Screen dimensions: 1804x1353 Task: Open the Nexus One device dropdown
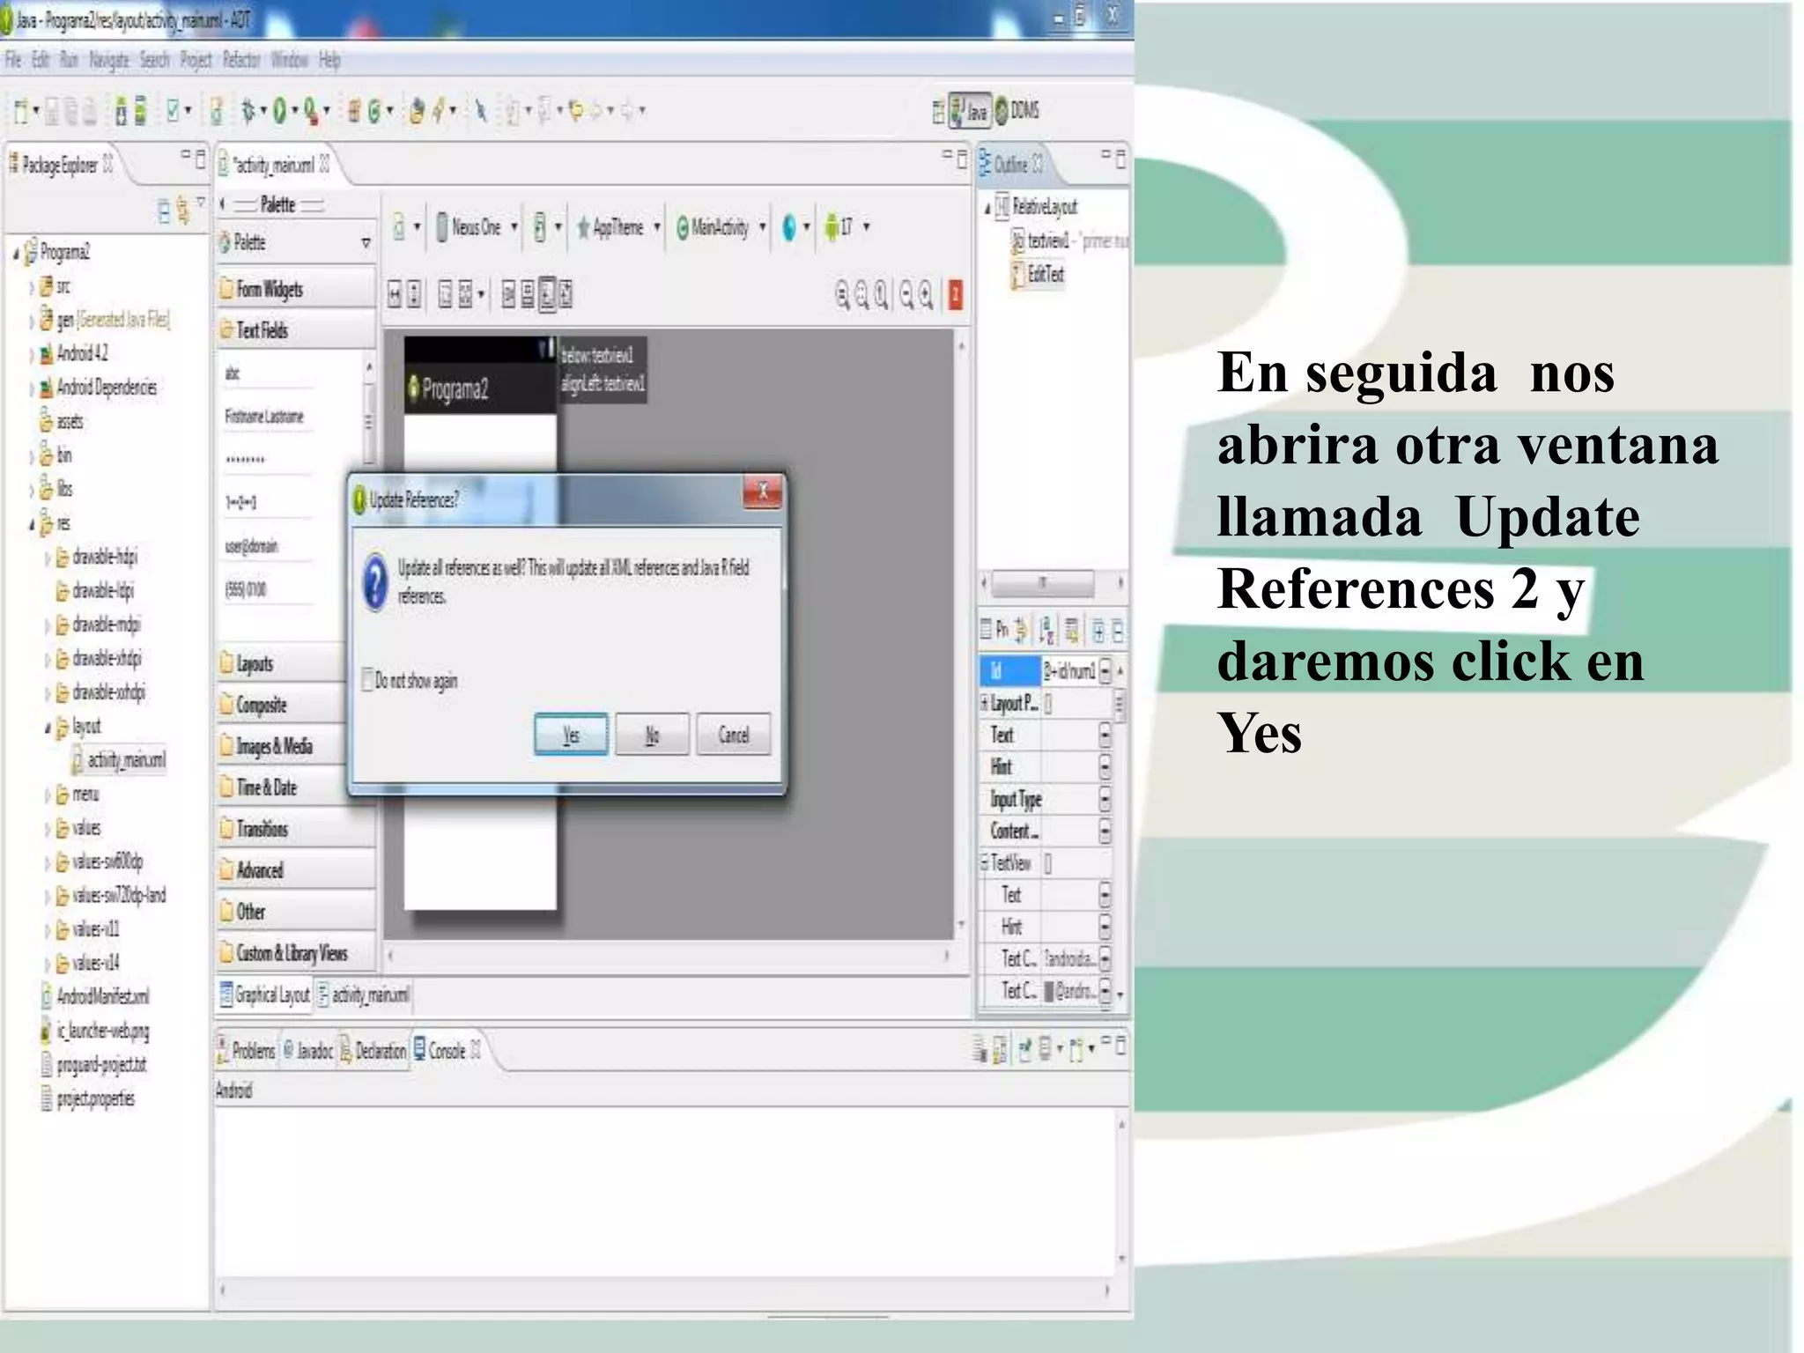click(x=477, y=227)
